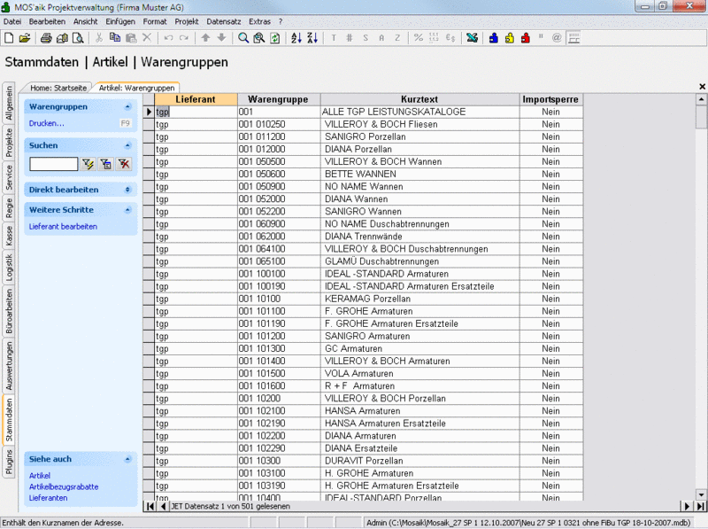Viewport: 708px width, 529px height.
Task: Collapse the Weitere Schritte panel
Action: tap(127, 210)
